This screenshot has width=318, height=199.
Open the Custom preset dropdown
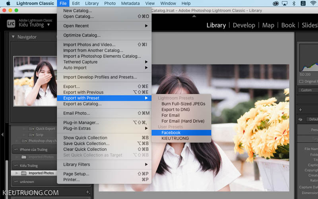coord(308,90)
